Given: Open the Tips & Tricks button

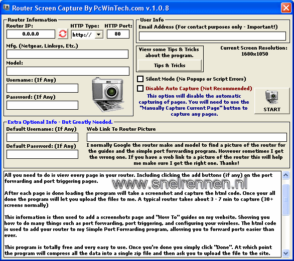Looking at the screenshot, I should tap(170, 65).
